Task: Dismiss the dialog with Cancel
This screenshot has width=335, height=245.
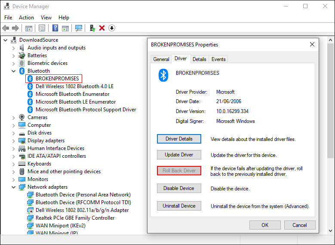Action: tap(300, 225)
